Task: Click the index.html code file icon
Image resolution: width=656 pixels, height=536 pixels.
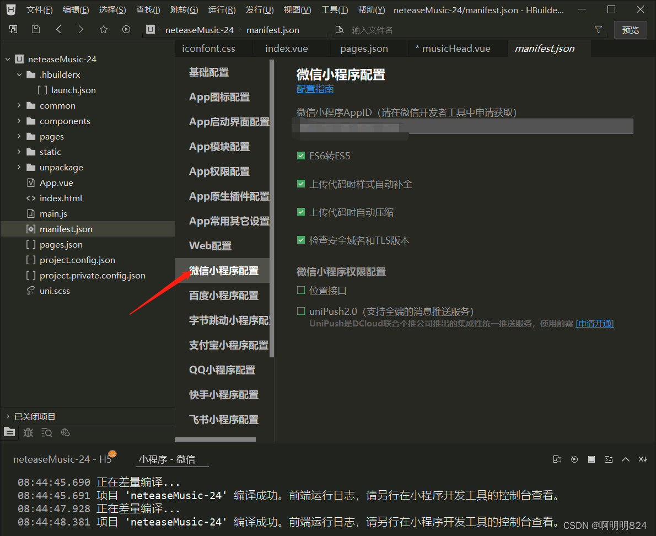Action: click(x=30, y=199)
